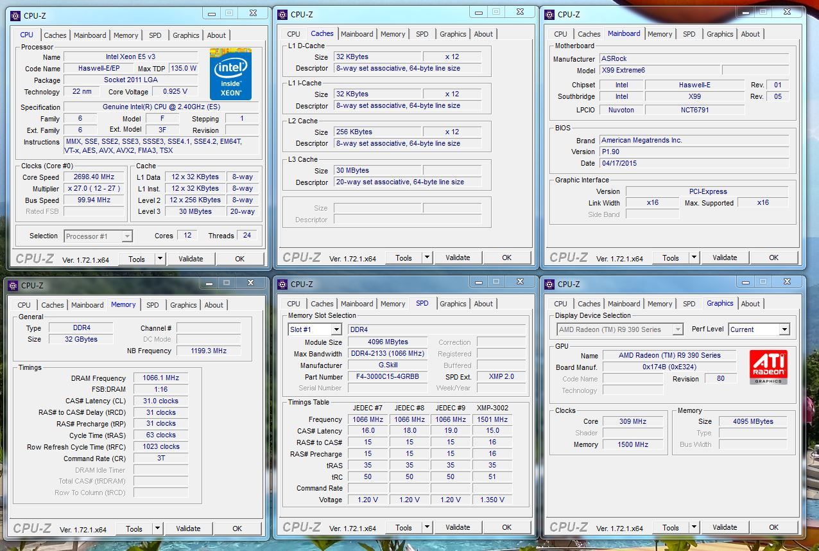The height and width of the screenshot is (551, 819).
Task: Click Validate button in the Memory window
Action: pos(188,529)
